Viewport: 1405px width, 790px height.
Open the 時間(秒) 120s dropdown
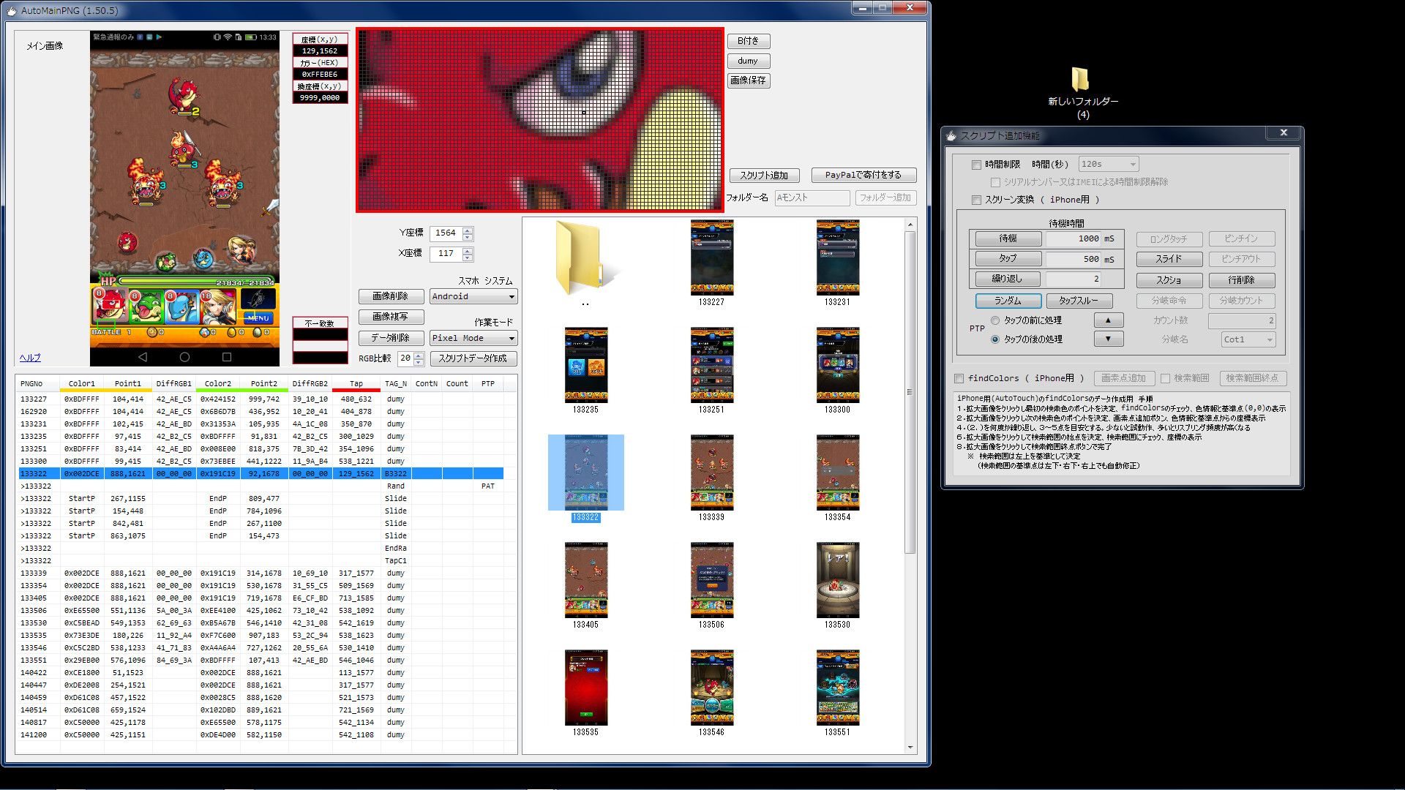(x=1108, y=165)
